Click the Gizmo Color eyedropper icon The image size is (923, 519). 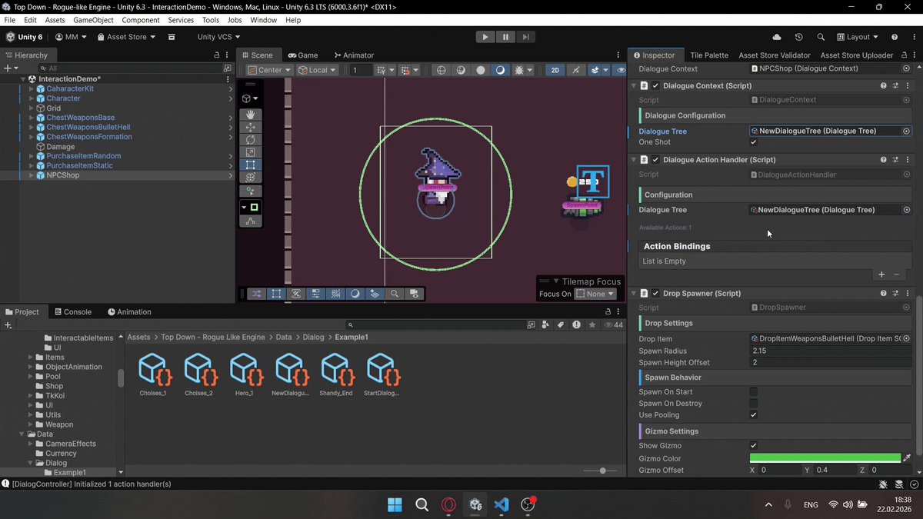907,458
